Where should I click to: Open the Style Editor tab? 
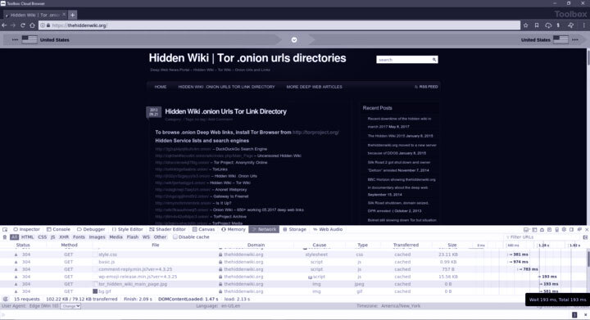[x=127, y=229]
